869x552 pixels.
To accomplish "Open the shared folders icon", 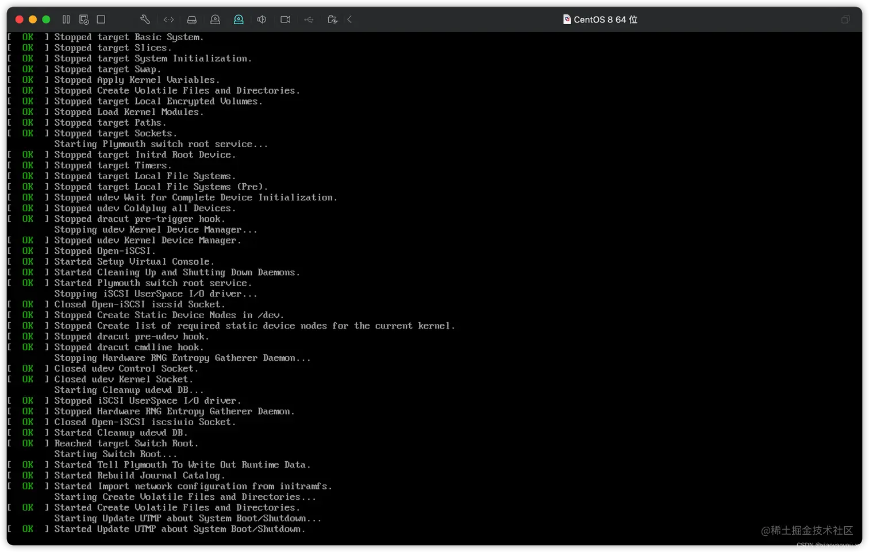I will click(332, 20).
